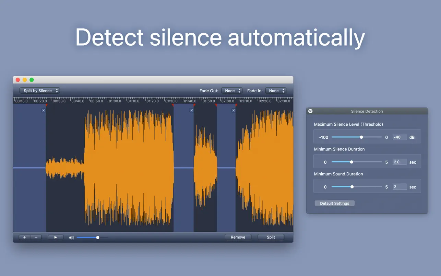Open the Fade In dropdown

[x=276, y=91]
